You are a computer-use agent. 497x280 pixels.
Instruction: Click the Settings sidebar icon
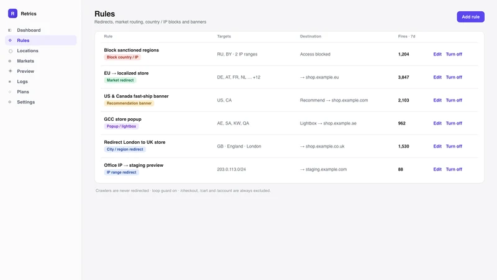10,102
